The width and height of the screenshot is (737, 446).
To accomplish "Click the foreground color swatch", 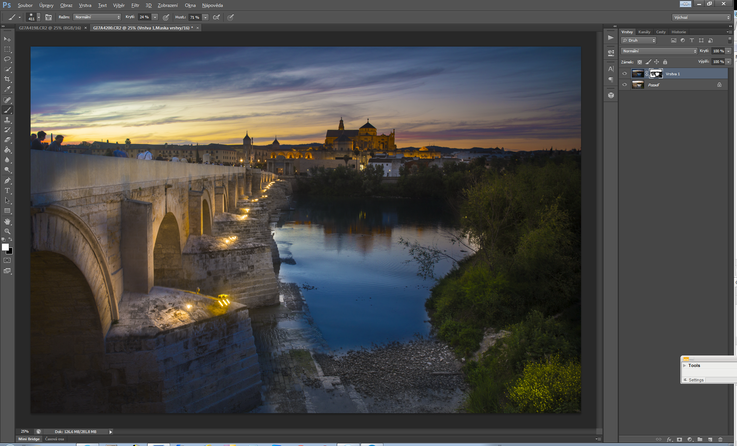I will [5, 247].
